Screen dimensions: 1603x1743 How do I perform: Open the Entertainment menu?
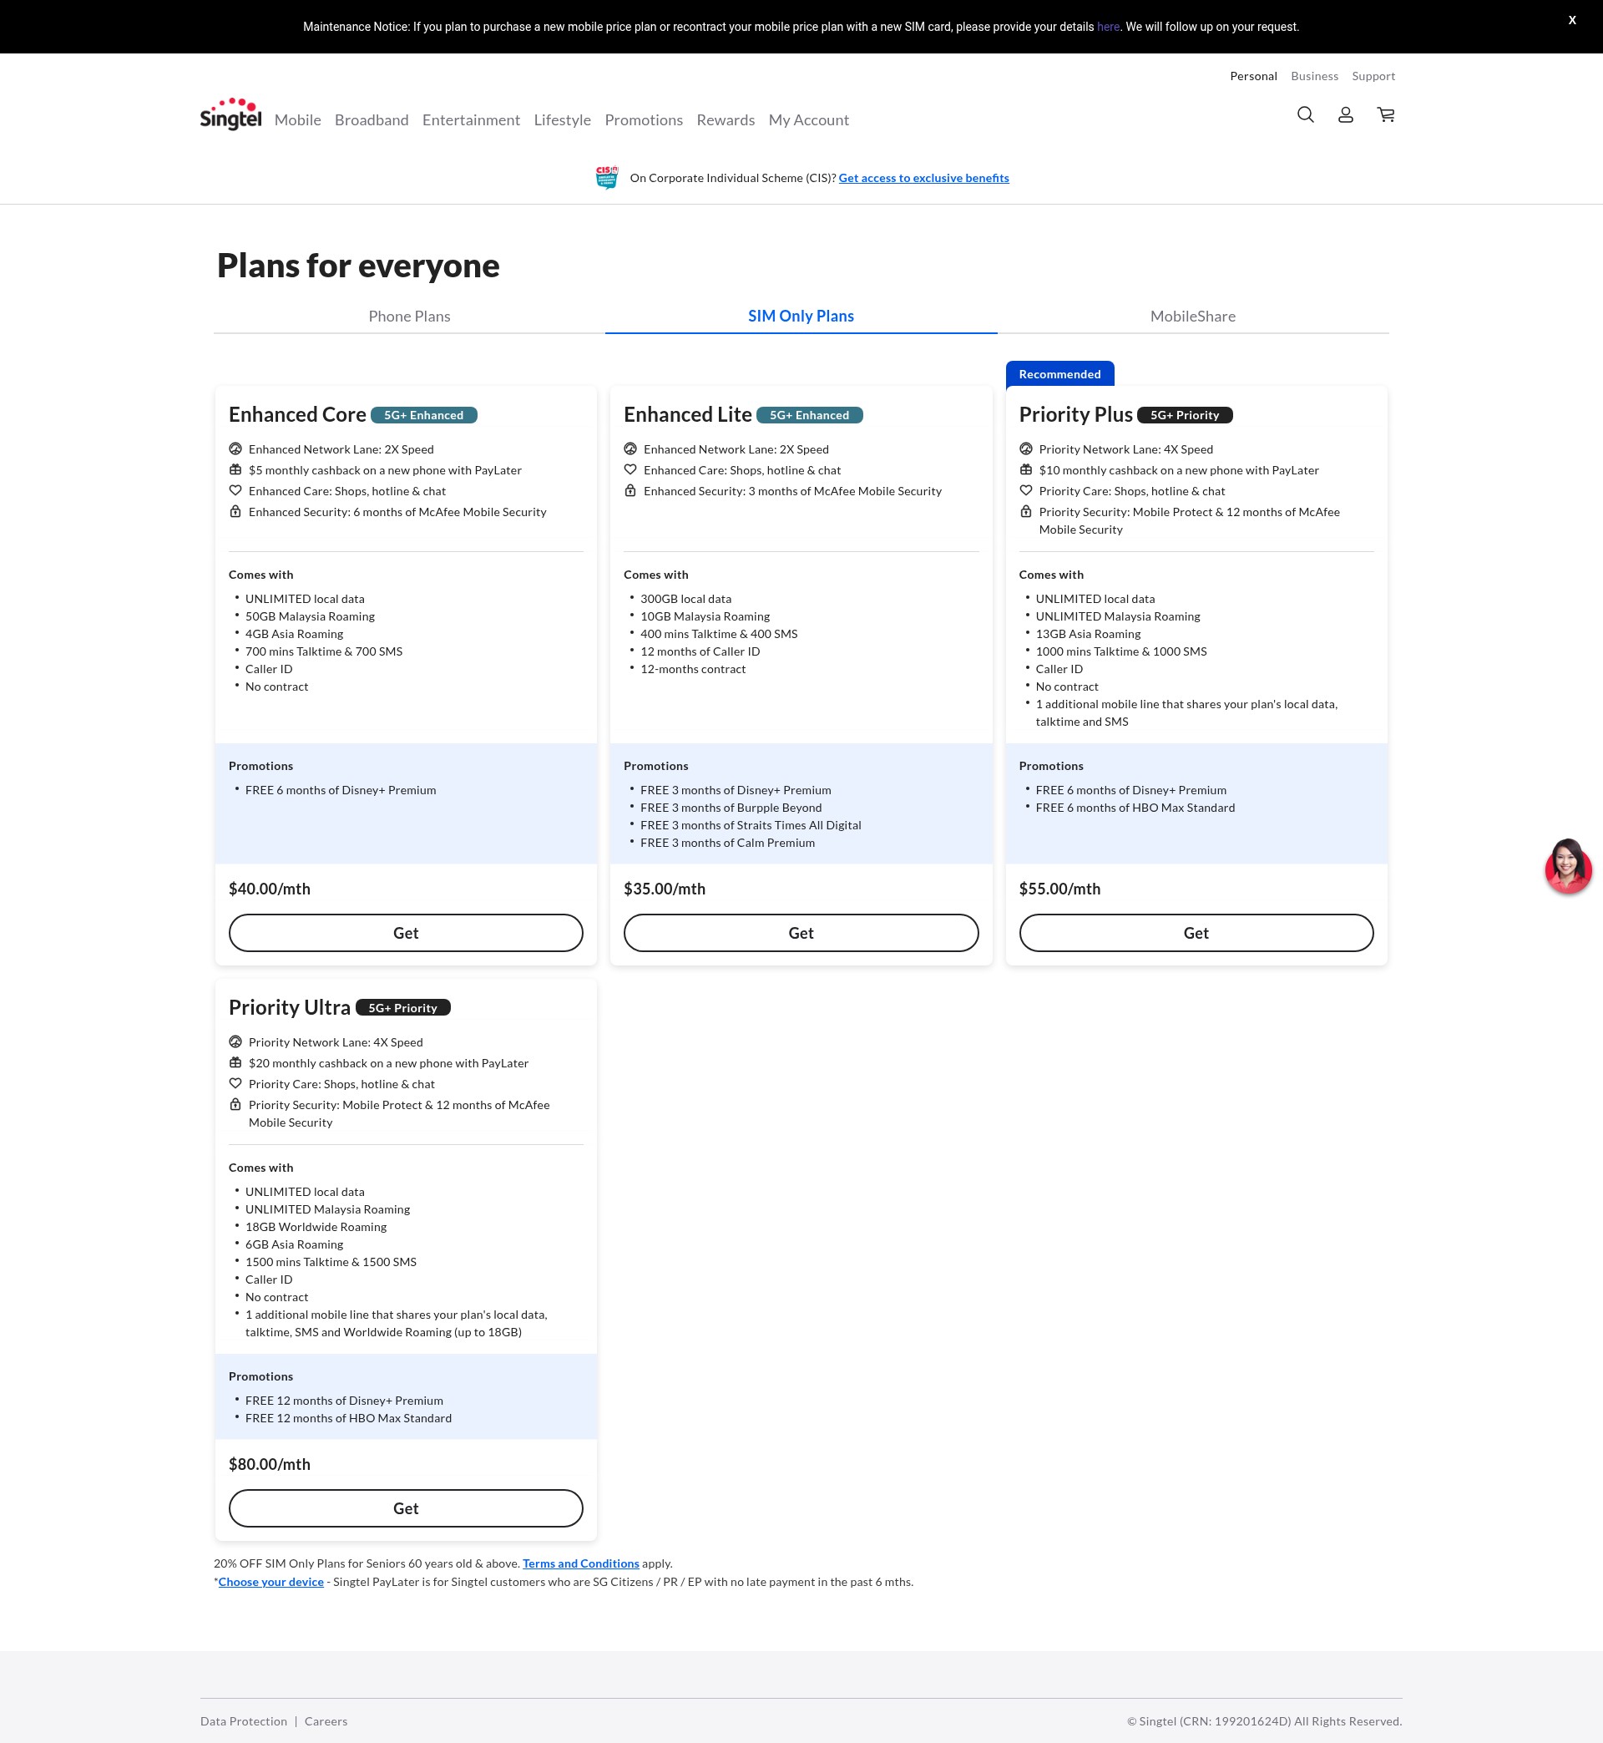click(471, 119)
